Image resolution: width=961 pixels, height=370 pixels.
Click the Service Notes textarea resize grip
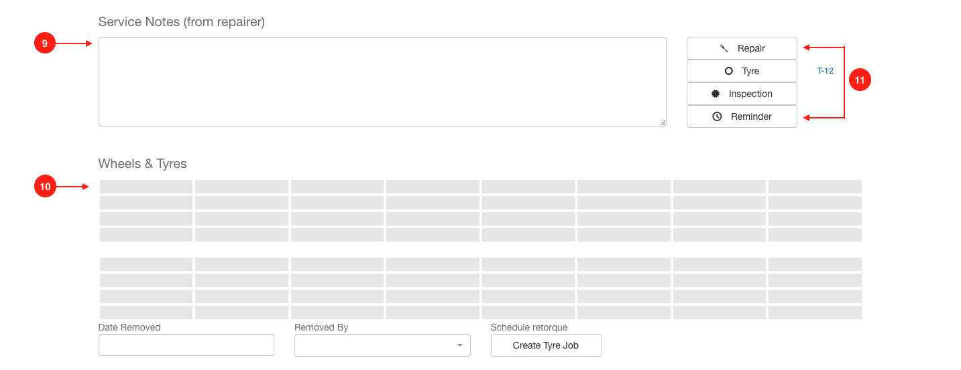[662, 122]
